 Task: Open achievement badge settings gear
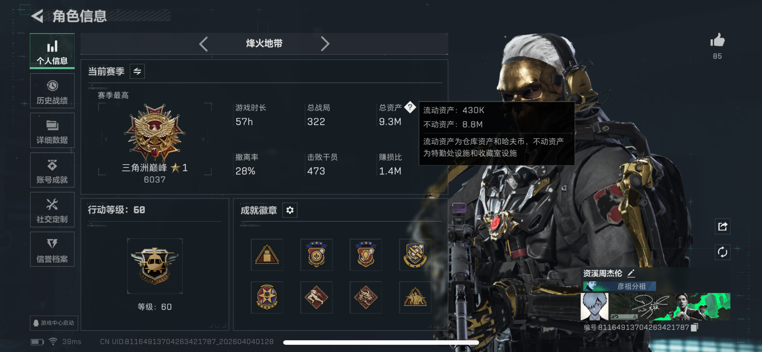(x=290, y=210)
